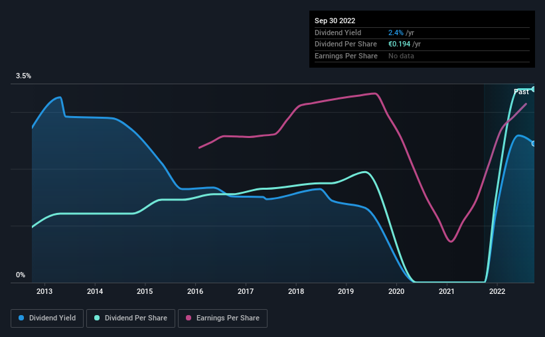
Task: Click the teal endpoint marker at chart top right
Action: (x=534, y=90)
